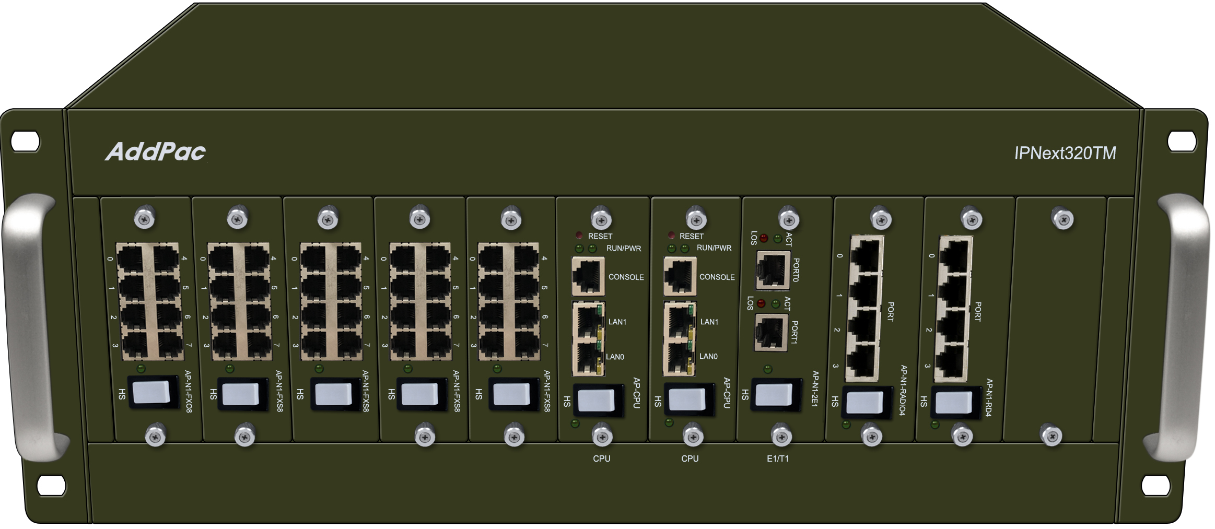
Task: Click port 3 on AP-N1-RADIO4 module
Action: [x=862, y=361]
